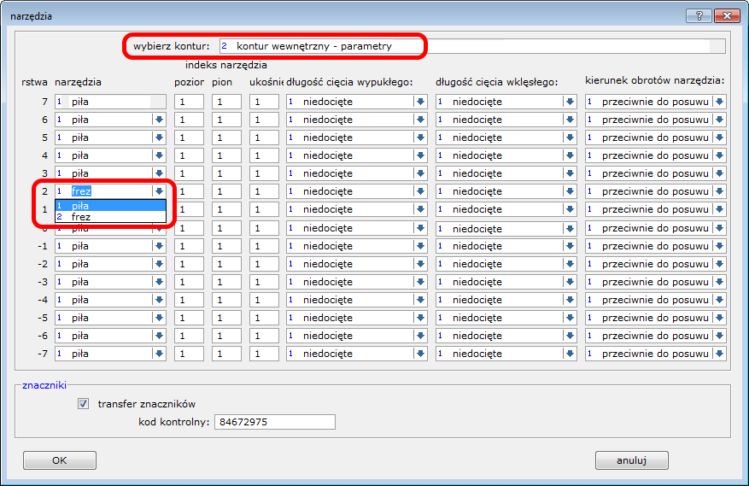Expand concave cut length arrow for layer 5
This screenshot has height=486, width=749.
point(569,138)
